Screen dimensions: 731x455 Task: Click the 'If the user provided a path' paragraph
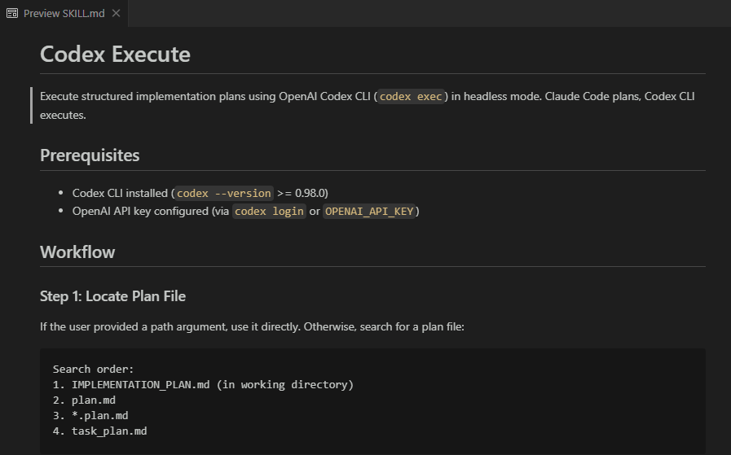(252, 326)
